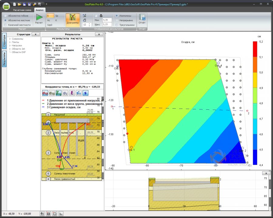Viewport: 273px width, 218px height.
Task: Select Области DXF in the tree
Action: (19, 52)
